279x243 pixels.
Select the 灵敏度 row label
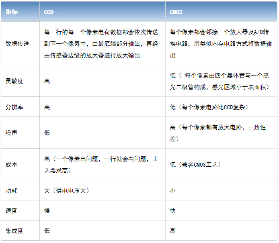pyautogui.click(x=14, y=81)
